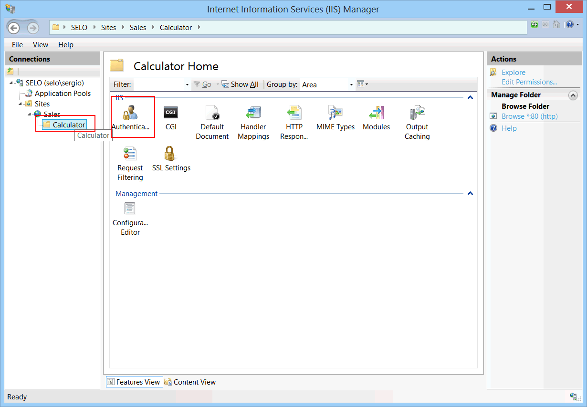The image size is (587, 407).
Task: Open the View menu
Action: (x=41, y=45)
